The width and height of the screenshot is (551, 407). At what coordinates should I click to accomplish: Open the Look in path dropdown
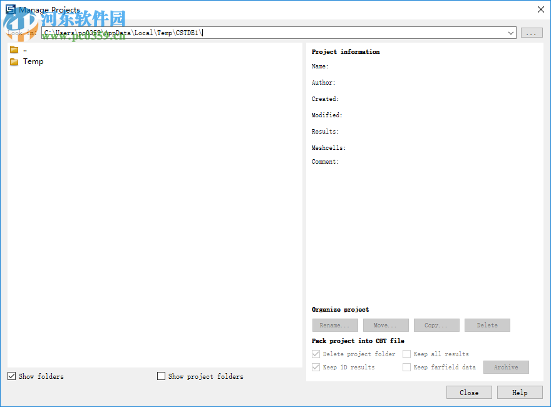pyautogui.click(x=512, y=33)
